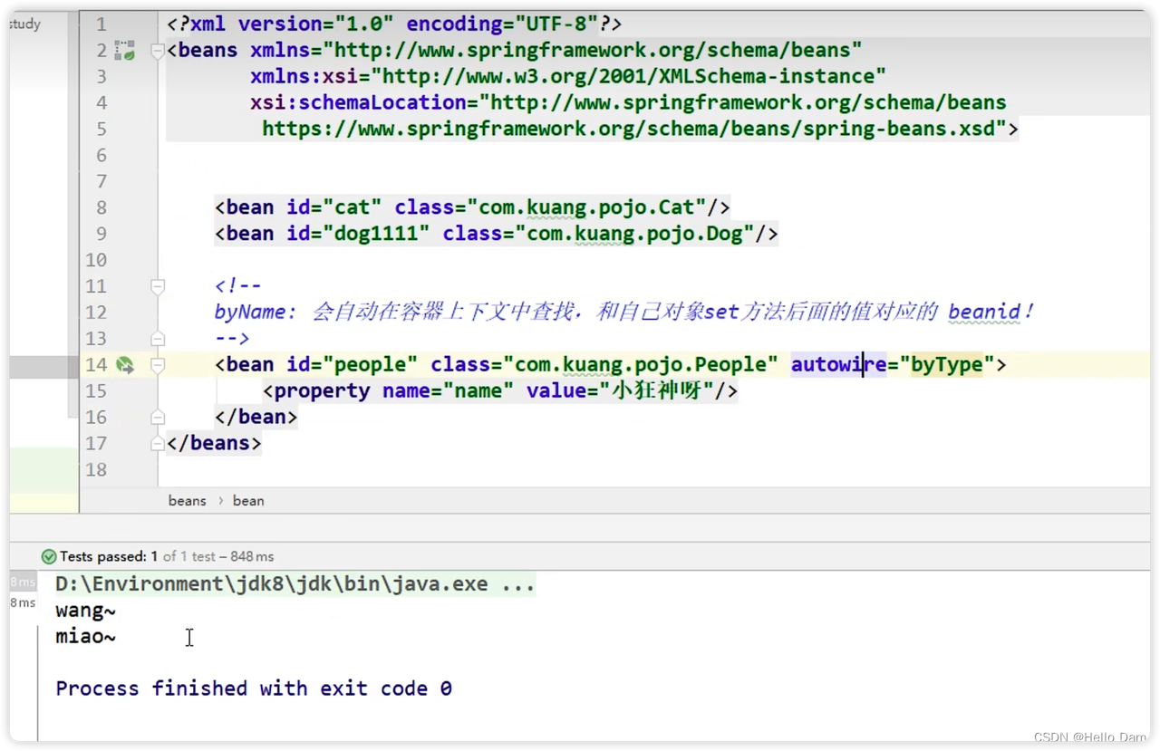
Task: Click the comment end fold marker on line 13
Action: click(x=157, y=339)
